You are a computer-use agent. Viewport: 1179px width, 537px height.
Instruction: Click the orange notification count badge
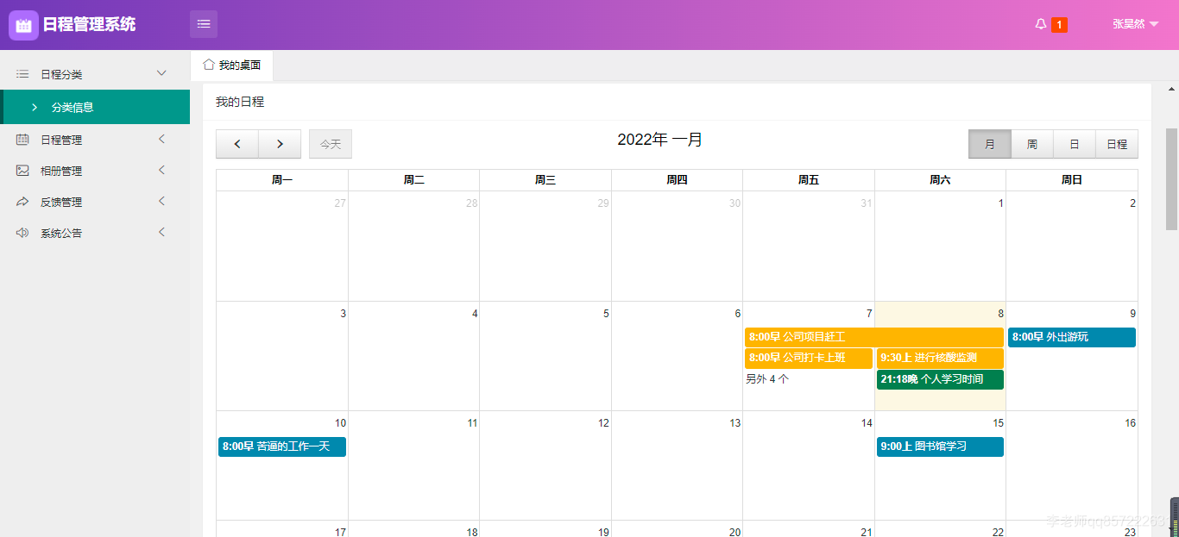[1059, 25]
